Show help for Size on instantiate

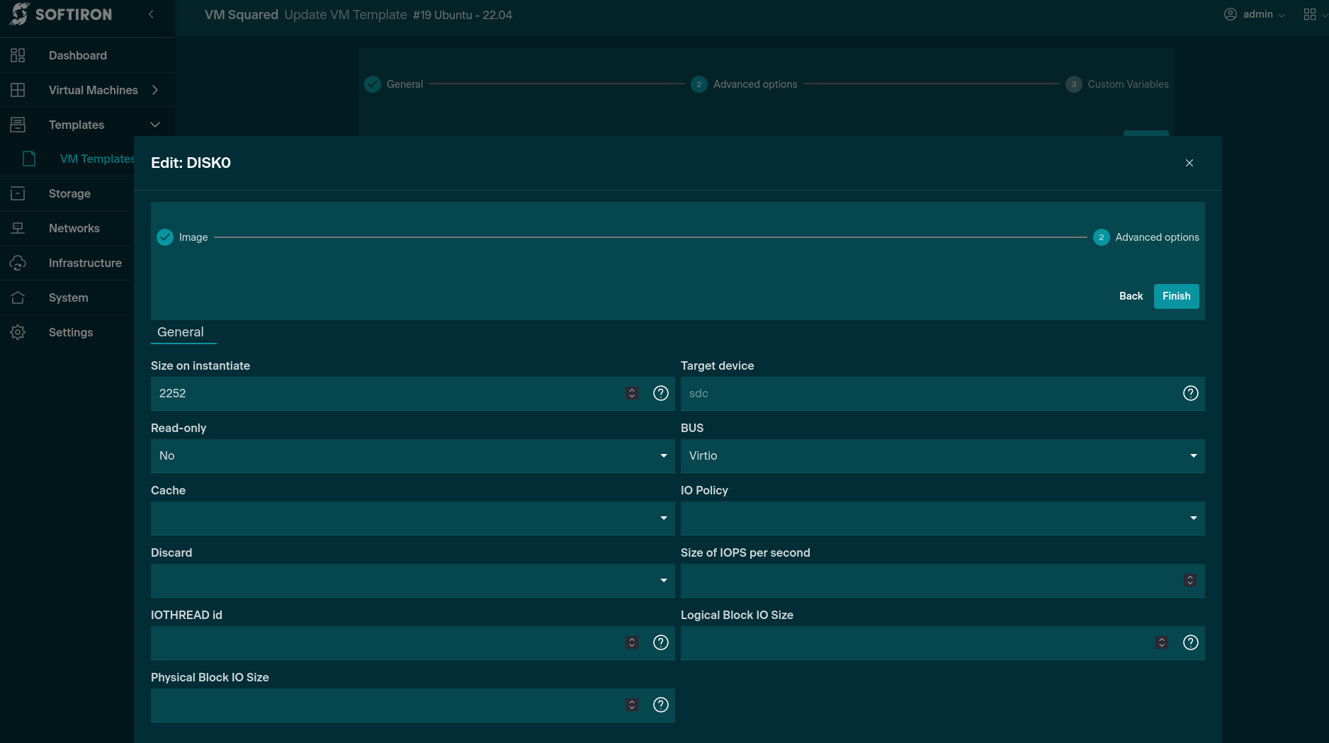(660, 393)
